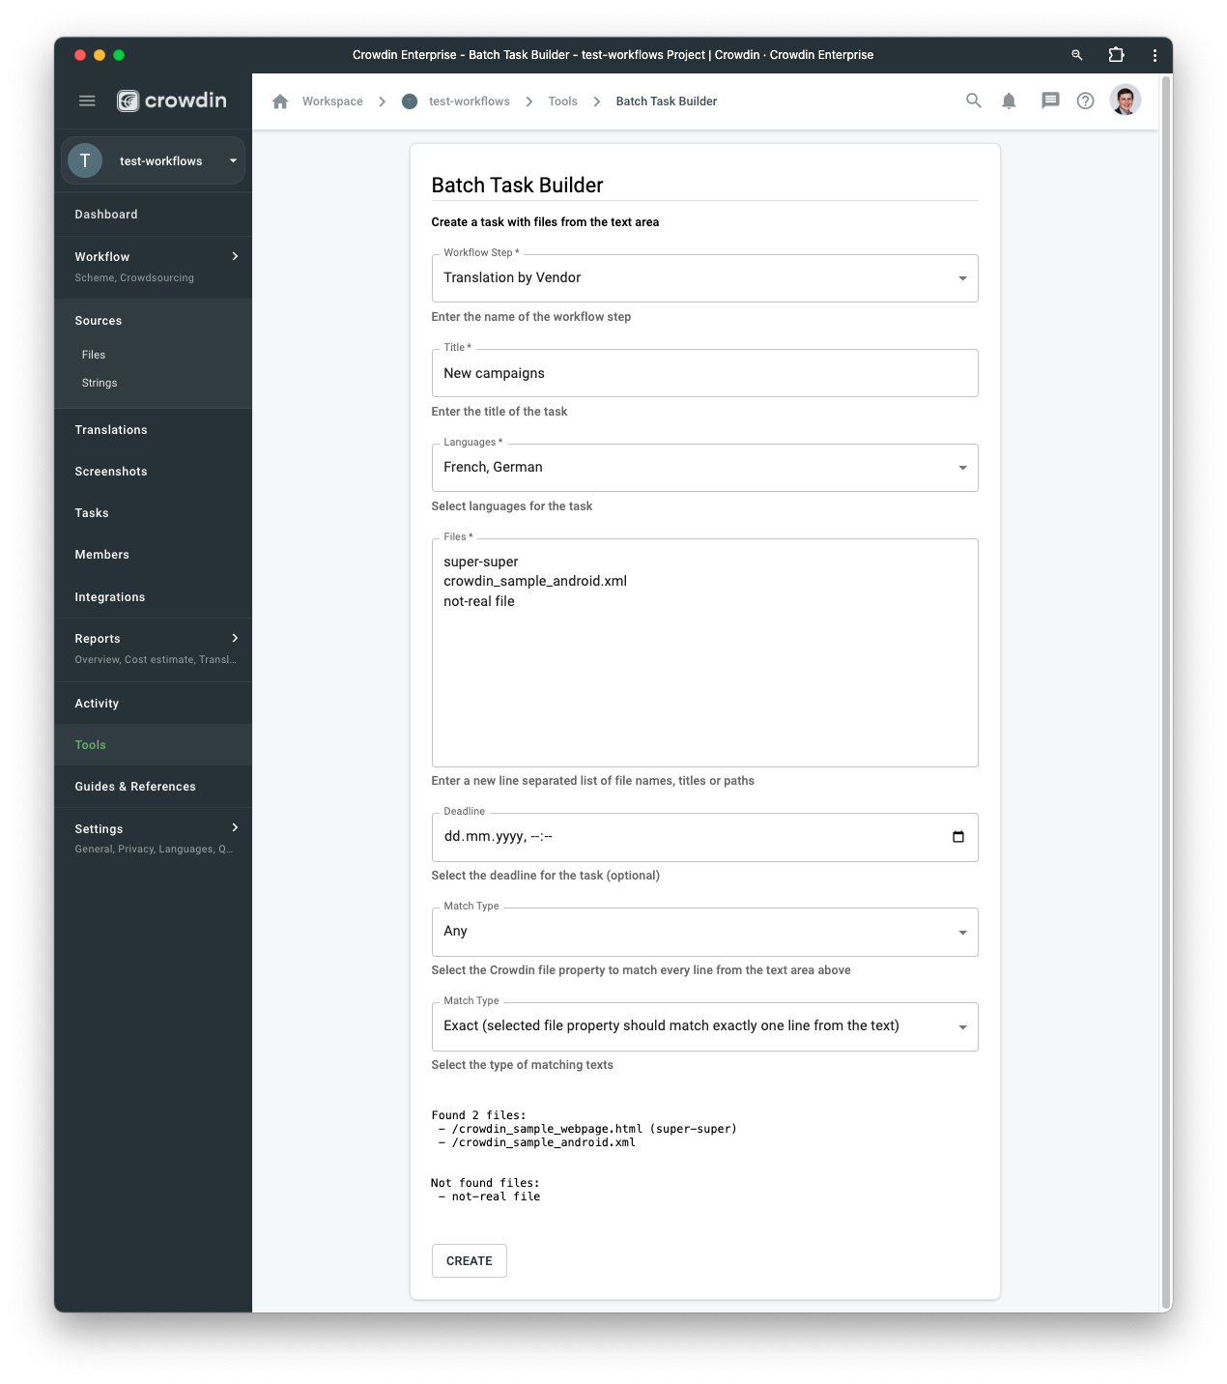Expand the Settings sidebar section arrow
This screenshot has width=1227, height=1384.
[235, 827]
